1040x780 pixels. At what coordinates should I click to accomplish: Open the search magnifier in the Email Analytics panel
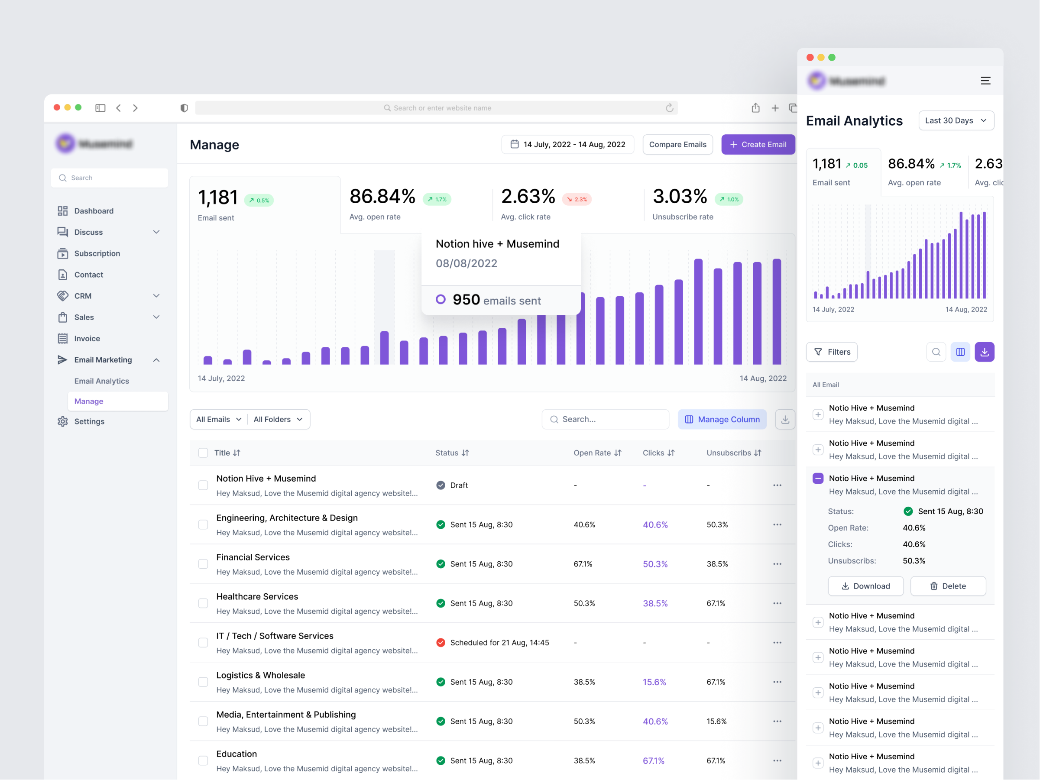coord(936,352)
